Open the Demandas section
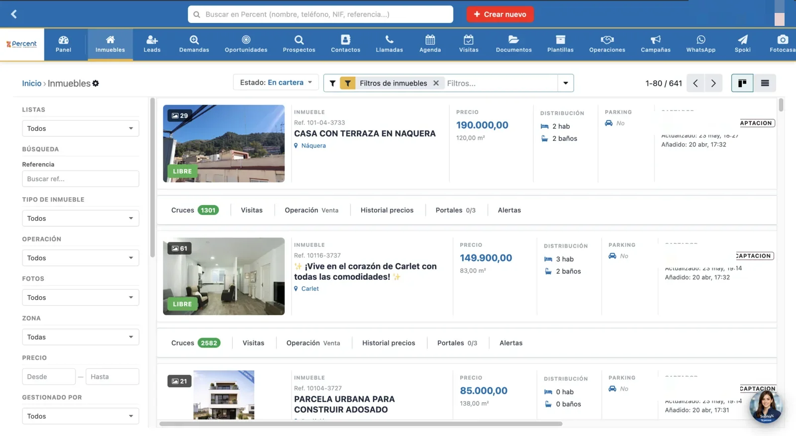 click(194, 44)
